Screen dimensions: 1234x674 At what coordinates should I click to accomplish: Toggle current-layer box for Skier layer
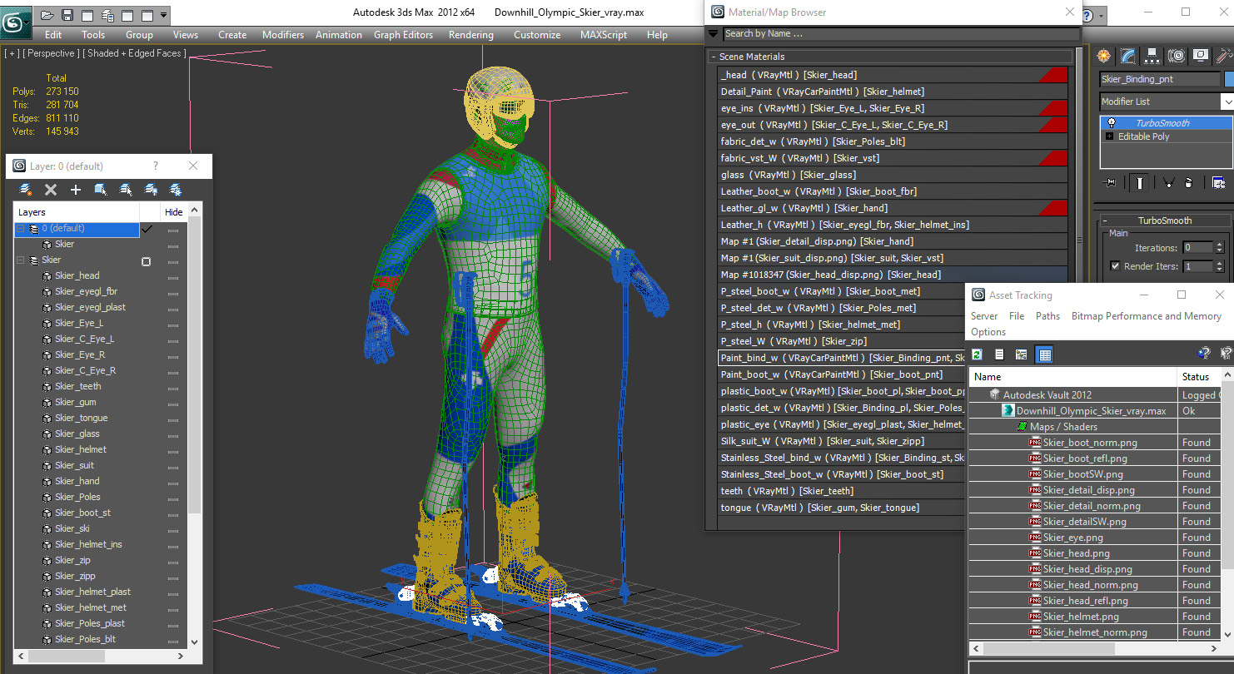(x=147, y=260)
